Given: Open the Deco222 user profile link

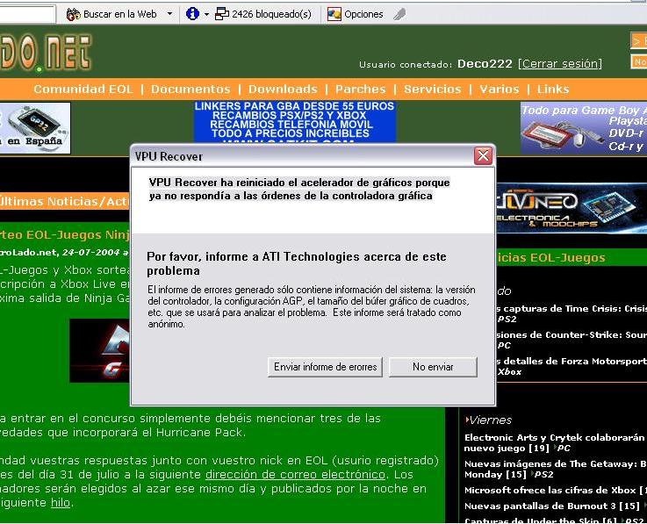Looking at the screenshot, I should (x=485, y=63).
